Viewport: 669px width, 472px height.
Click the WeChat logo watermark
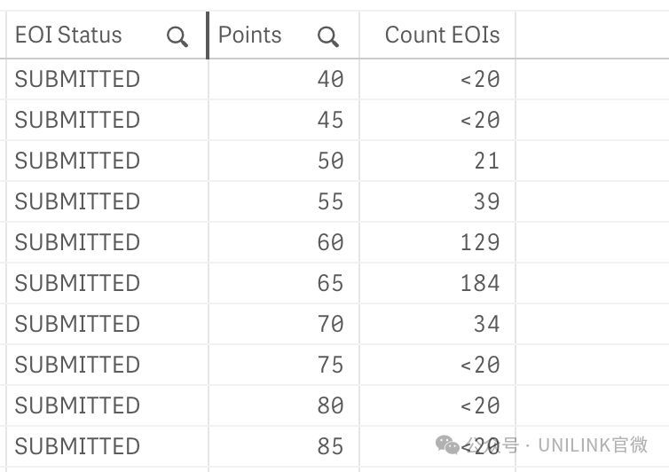(x=447, y=445)
